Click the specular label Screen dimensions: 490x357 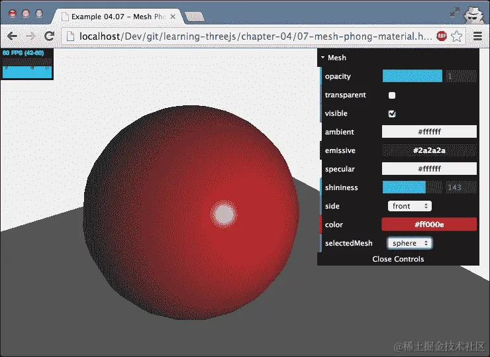[x=340, y=169]
